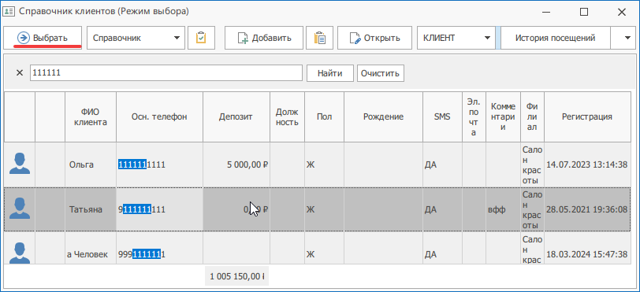640x292 pixels.
Task: Click Татьяна's avatar icon
Action: pyautogui.click(x=19, y=209)
